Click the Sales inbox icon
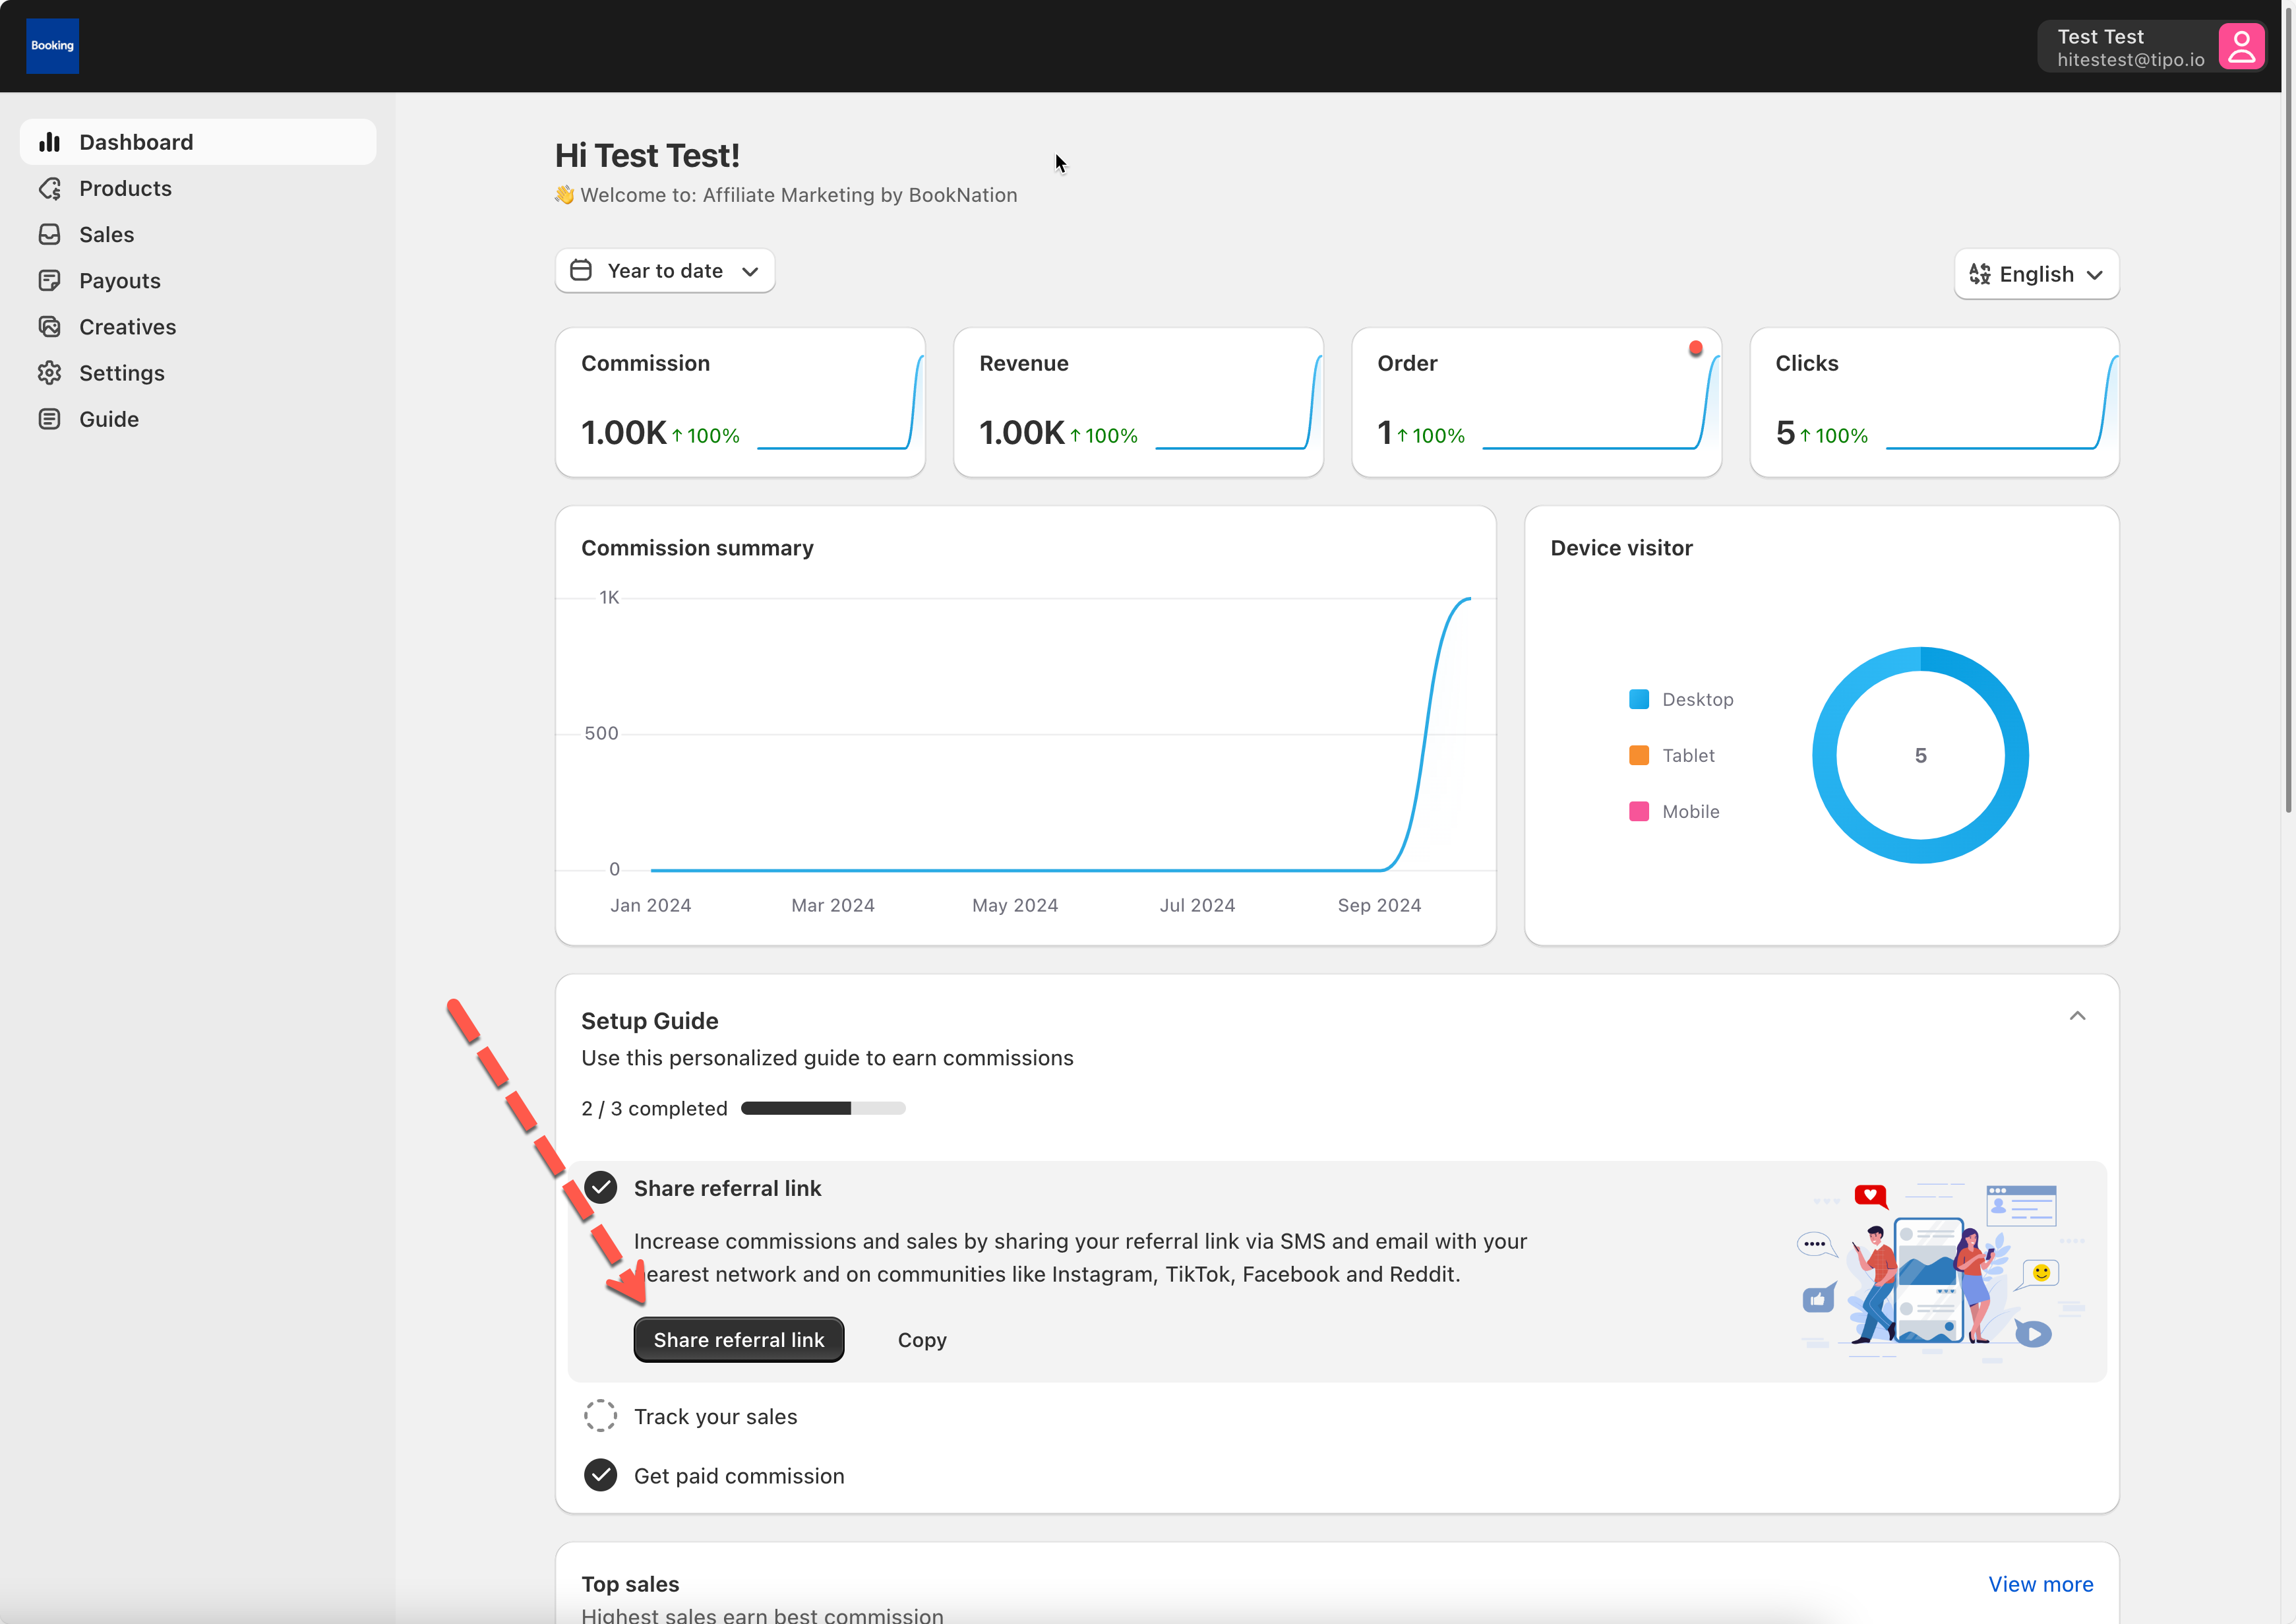The image size is (2296, 1624). coord(49,234)
